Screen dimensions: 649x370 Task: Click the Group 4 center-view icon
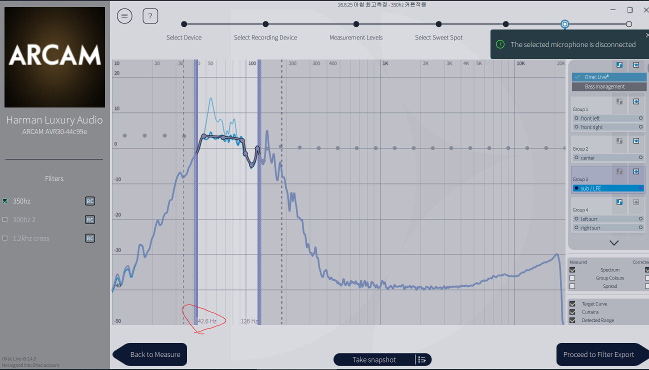click(x=636, y=202)
